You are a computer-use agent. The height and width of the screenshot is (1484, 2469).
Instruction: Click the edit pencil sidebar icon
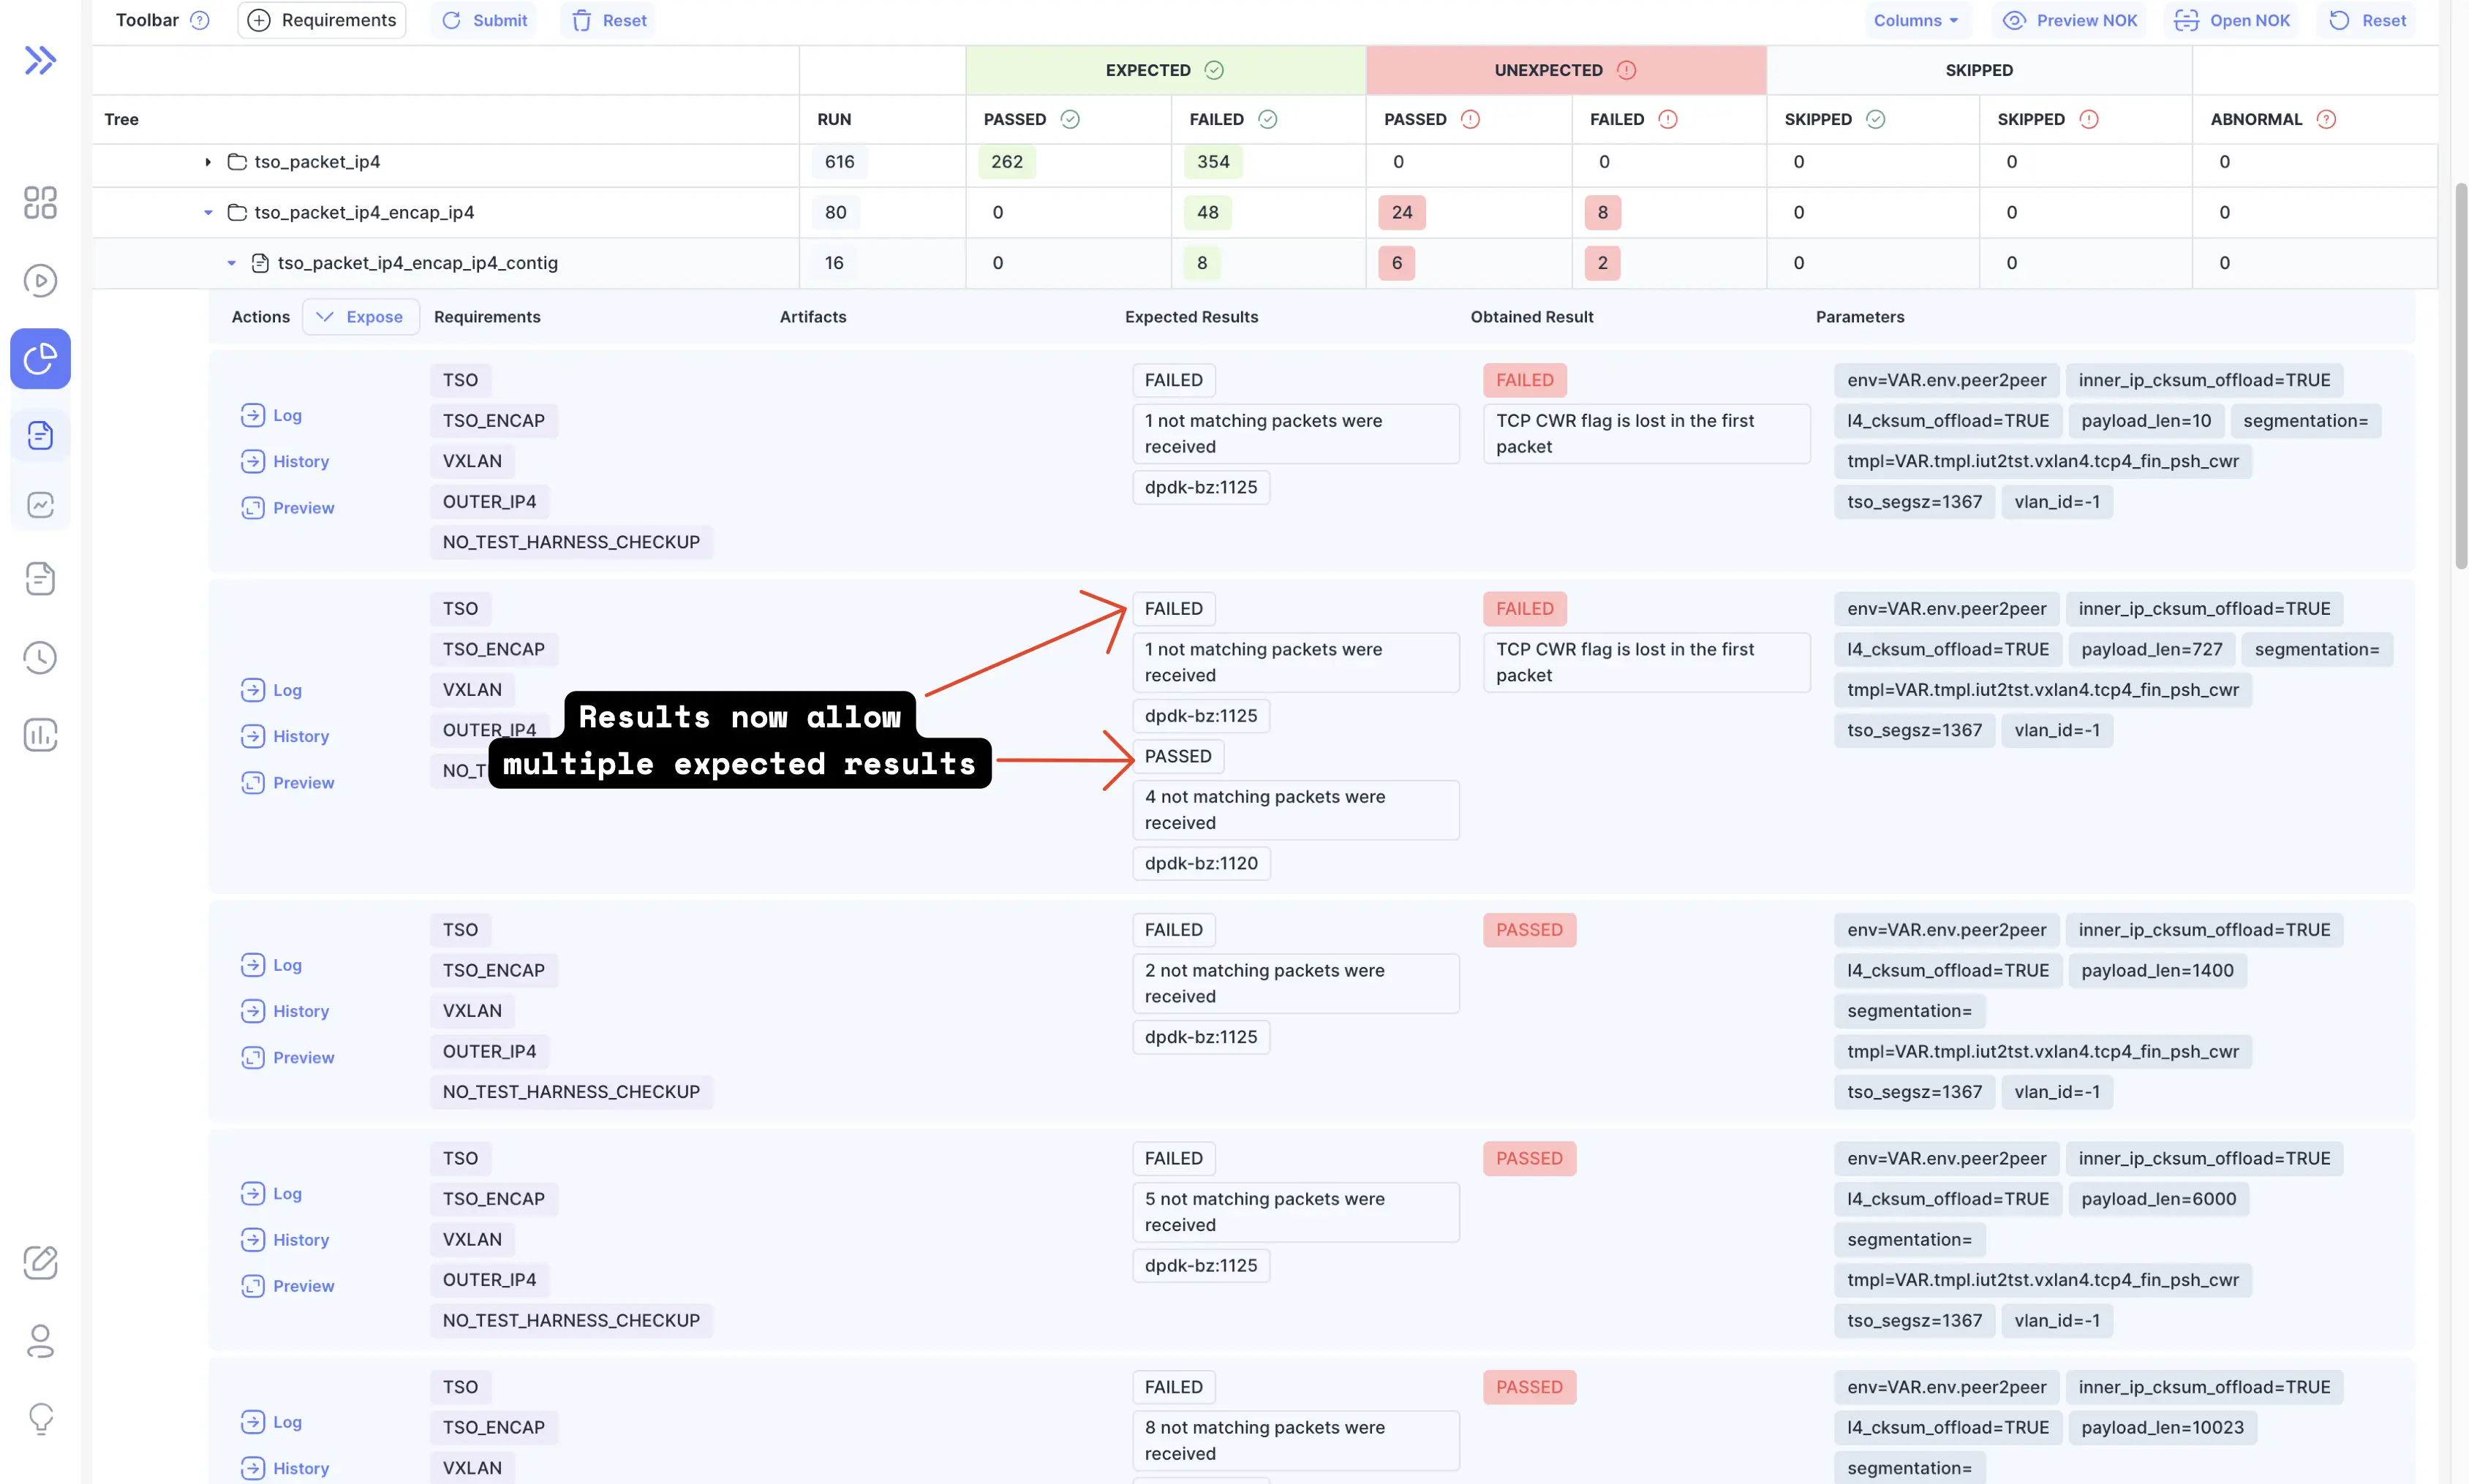40,1263
